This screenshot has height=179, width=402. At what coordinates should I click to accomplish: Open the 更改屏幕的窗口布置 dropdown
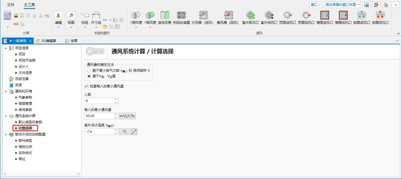click(342, 4)
